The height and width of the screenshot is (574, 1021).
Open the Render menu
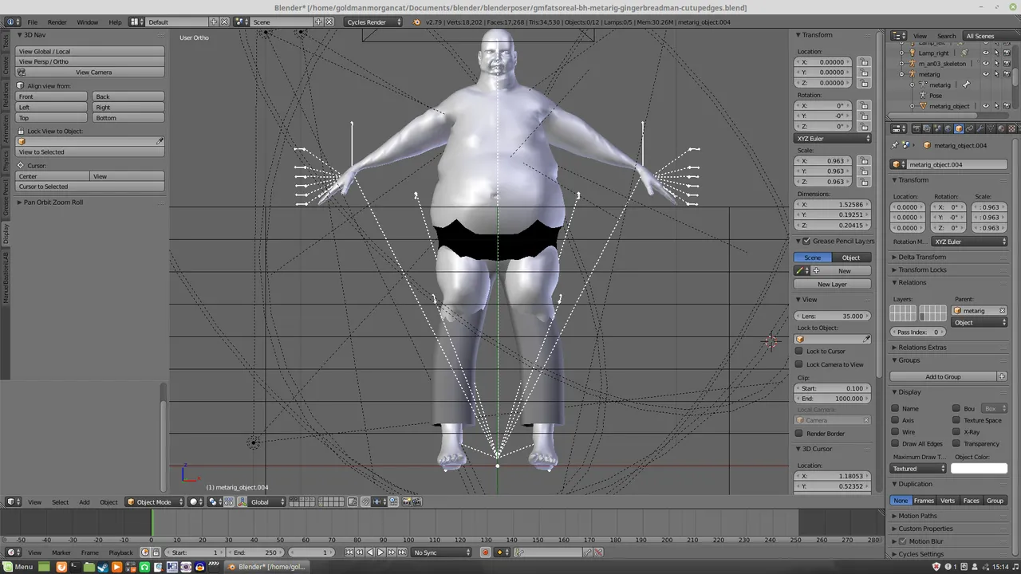coord(57,22)
